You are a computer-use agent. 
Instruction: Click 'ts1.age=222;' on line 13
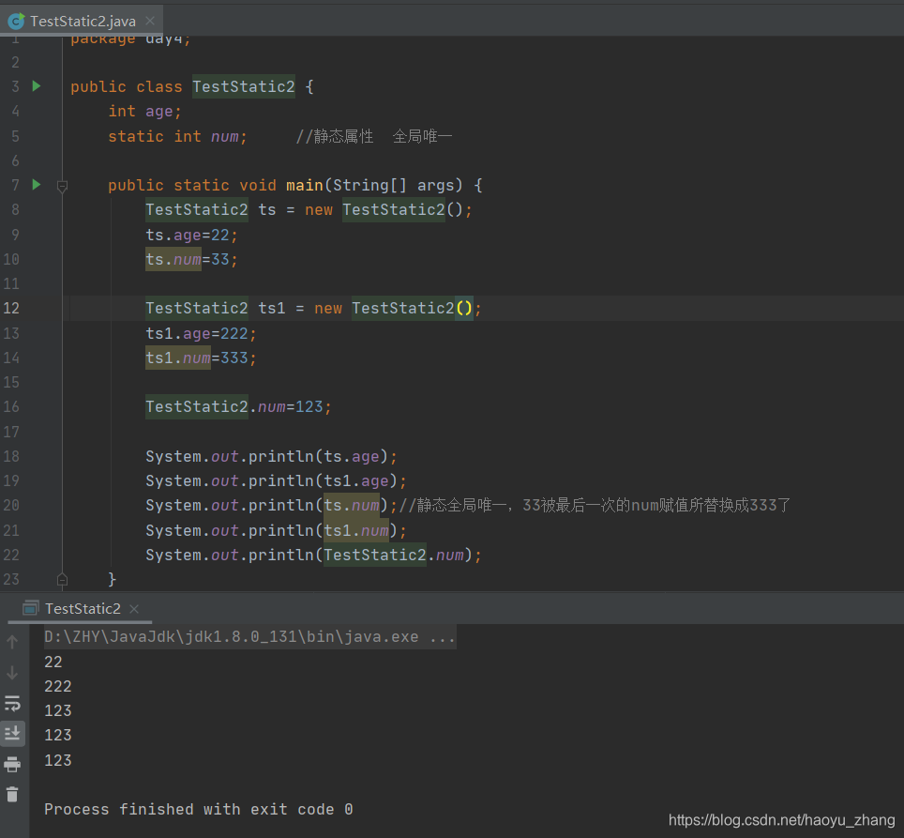201,333
